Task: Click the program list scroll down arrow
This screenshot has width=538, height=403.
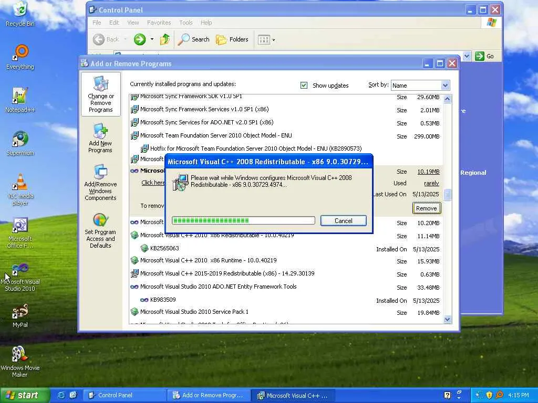Action: click(447, 320)
